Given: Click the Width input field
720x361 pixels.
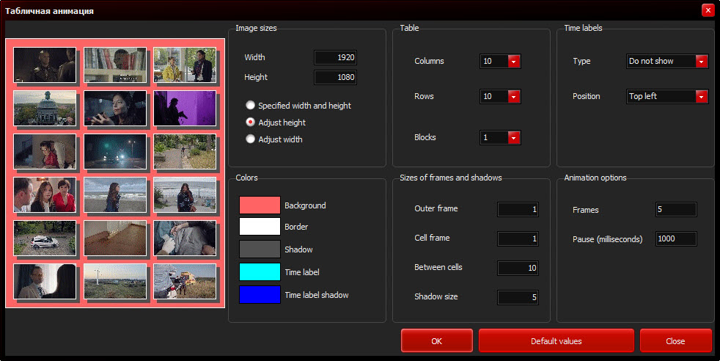Looking at the screenshot, I should (x=335, y=57).
